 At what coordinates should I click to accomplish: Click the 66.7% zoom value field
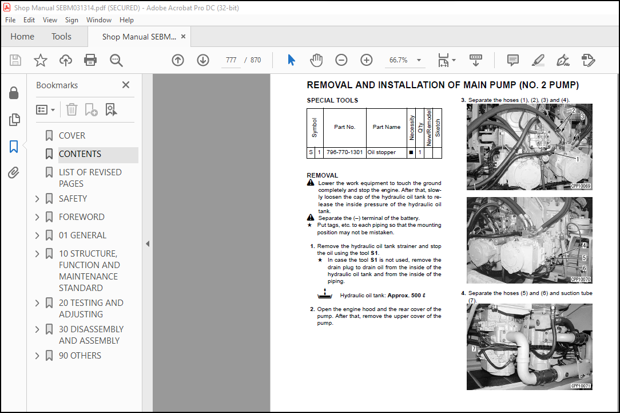click(398, 60)
